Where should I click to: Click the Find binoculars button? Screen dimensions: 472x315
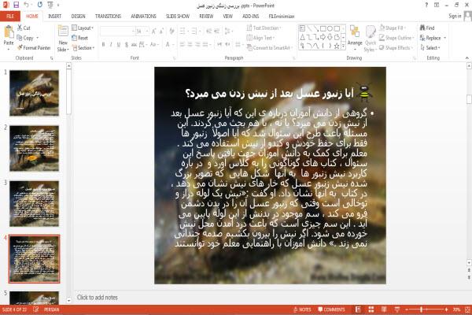[x=427, y=28]
